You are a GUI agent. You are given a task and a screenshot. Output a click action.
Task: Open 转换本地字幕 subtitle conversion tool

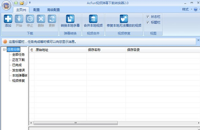70,21
